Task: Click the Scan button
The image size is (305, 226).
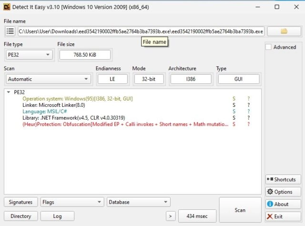Action: point(240,210)
